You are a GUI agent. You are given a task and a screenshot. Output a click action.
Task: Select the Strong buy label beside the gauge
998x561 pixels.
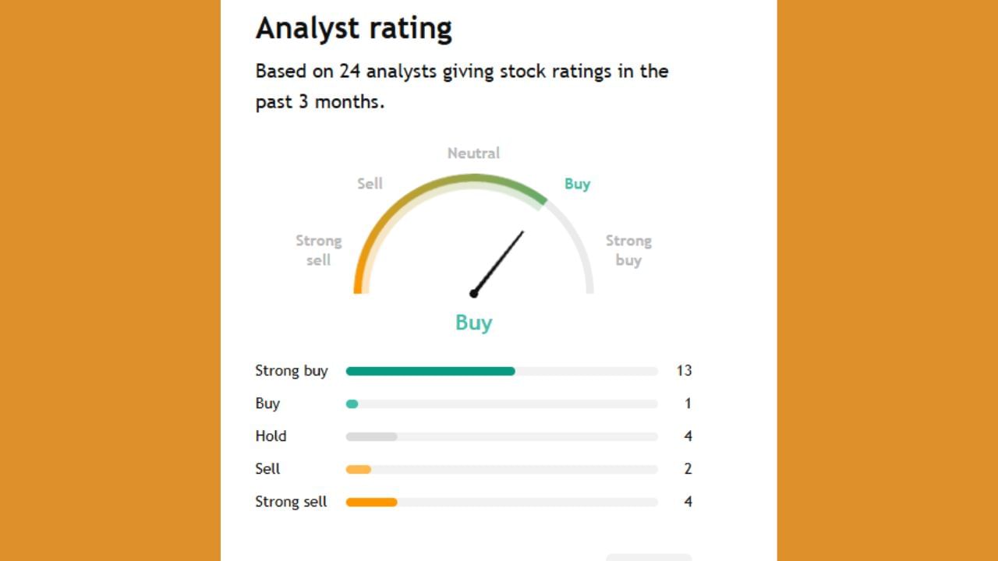[x=628, y=250]
